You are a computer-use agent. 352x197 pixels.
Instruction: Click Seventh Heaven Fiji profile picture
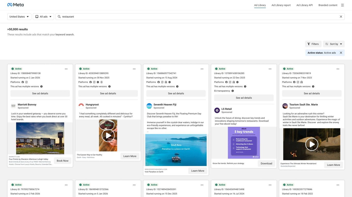click(x=149, y=106)
